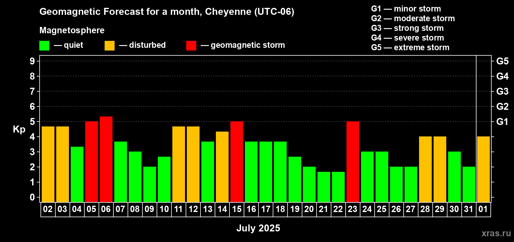Click date label 24 on the axis
514x242 pixels.
367,209
